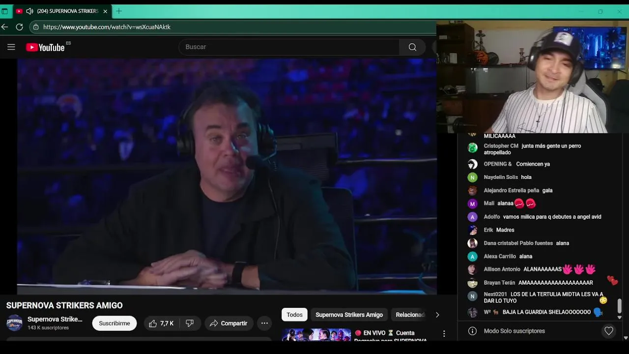Click Allison Antonio's chat avatar
This screenshot has width=629, height=354.
[x=472, y=269]
